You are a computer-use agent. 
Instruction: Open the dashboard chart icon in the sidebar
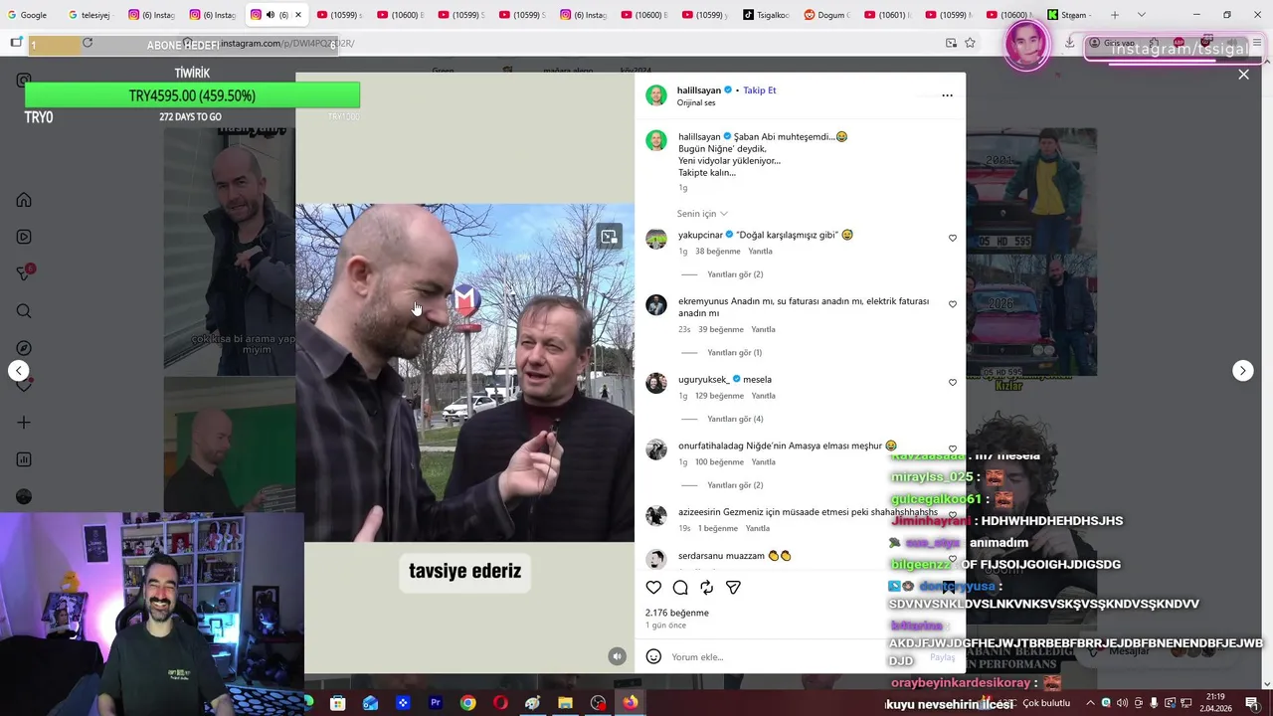24,459
